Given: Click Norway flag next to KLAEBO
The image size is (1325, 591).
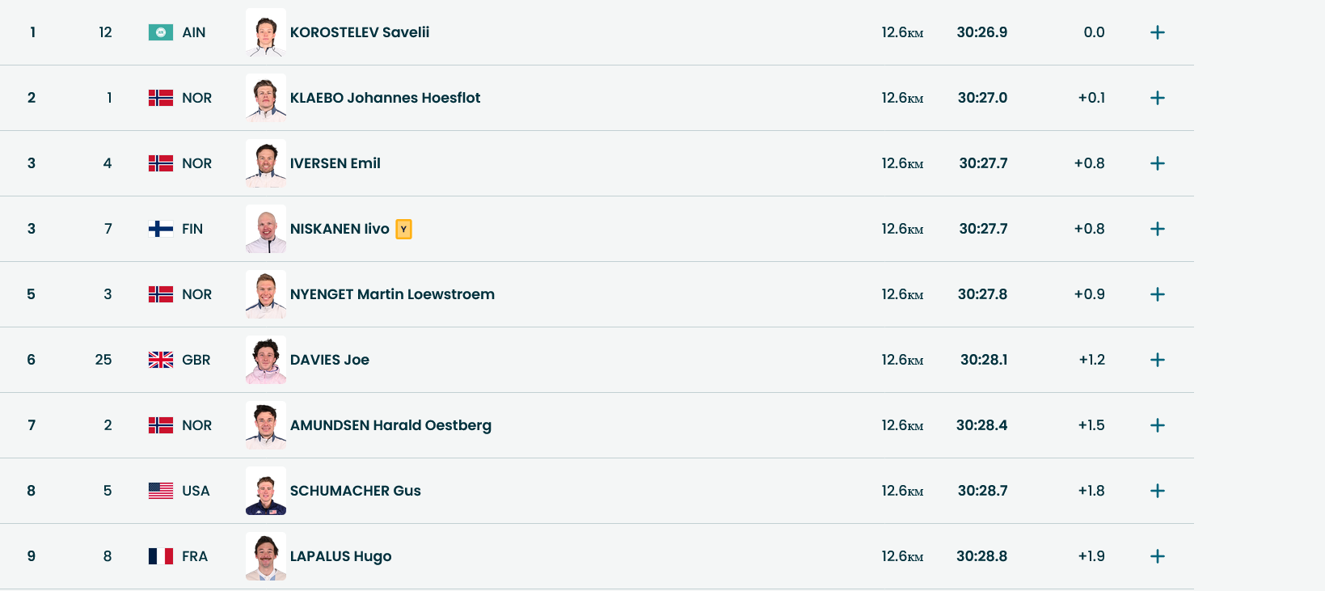Looking at the screenshot, I should [161, 98].
